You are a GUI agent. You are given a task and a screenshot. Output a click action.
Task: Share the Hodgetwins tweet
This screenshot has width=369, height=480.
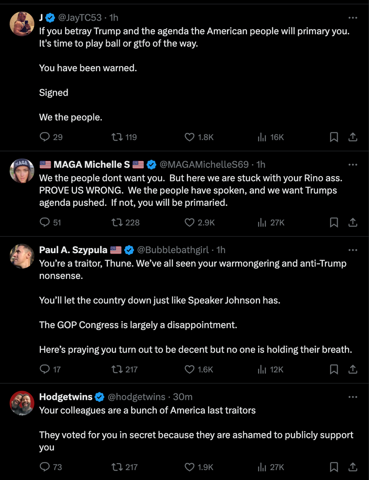click(x=353, y=467)
